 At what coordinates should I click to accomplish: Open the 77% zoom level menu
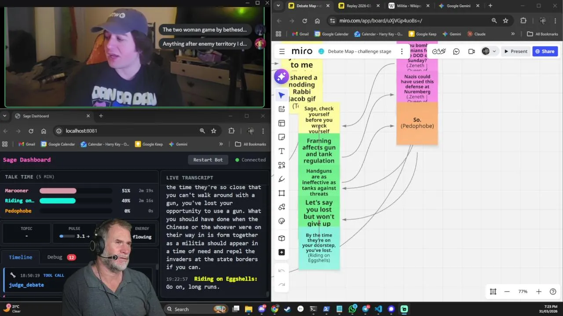[x=523, y=291]
